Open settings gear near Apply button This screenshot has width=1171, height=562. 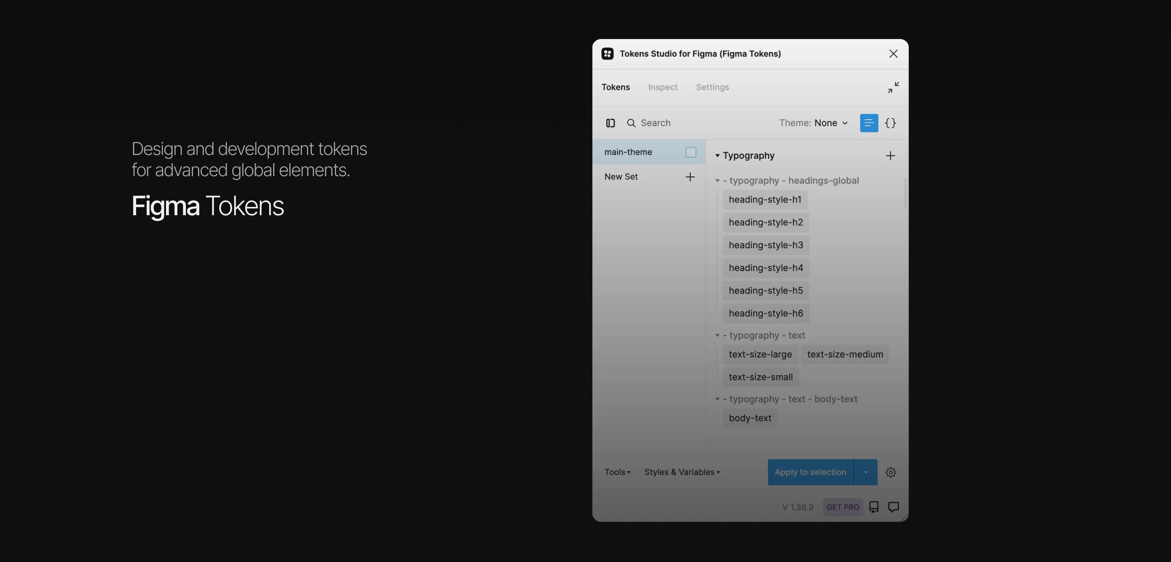tap(891, 472)
